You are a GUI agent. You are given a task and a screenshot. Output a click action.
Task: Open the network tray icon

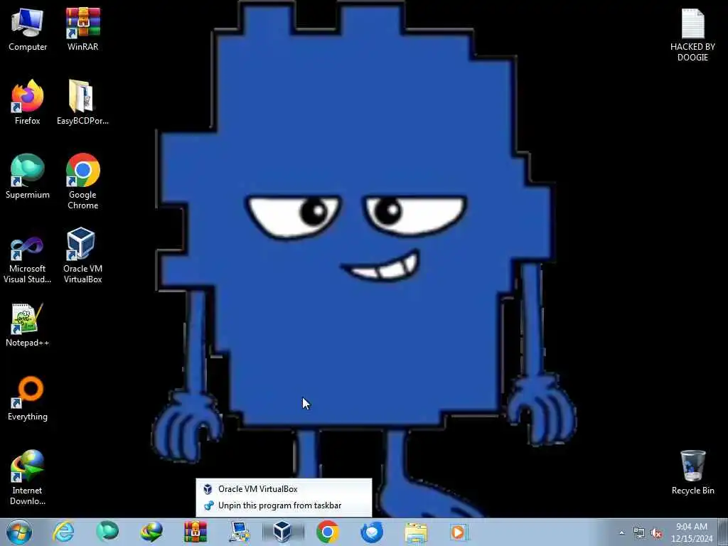639,533
